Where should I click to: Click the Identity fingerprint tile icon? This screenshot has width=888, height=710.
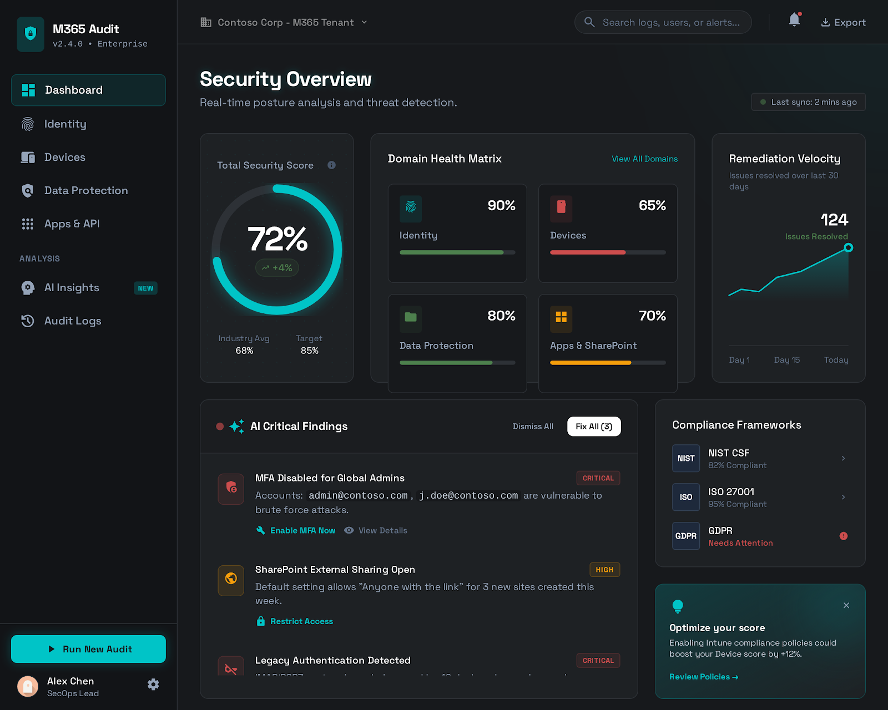coord(411,208)
